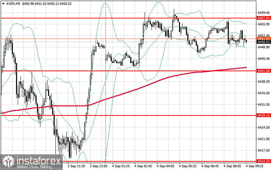Click the 6417.50 price scale label
The image size is (272, 170).
[264, 151]
